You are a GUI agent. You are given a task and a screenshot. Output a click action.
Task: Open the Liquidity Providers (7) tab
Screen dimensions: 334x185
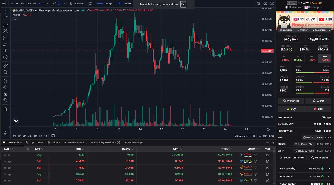105,142
